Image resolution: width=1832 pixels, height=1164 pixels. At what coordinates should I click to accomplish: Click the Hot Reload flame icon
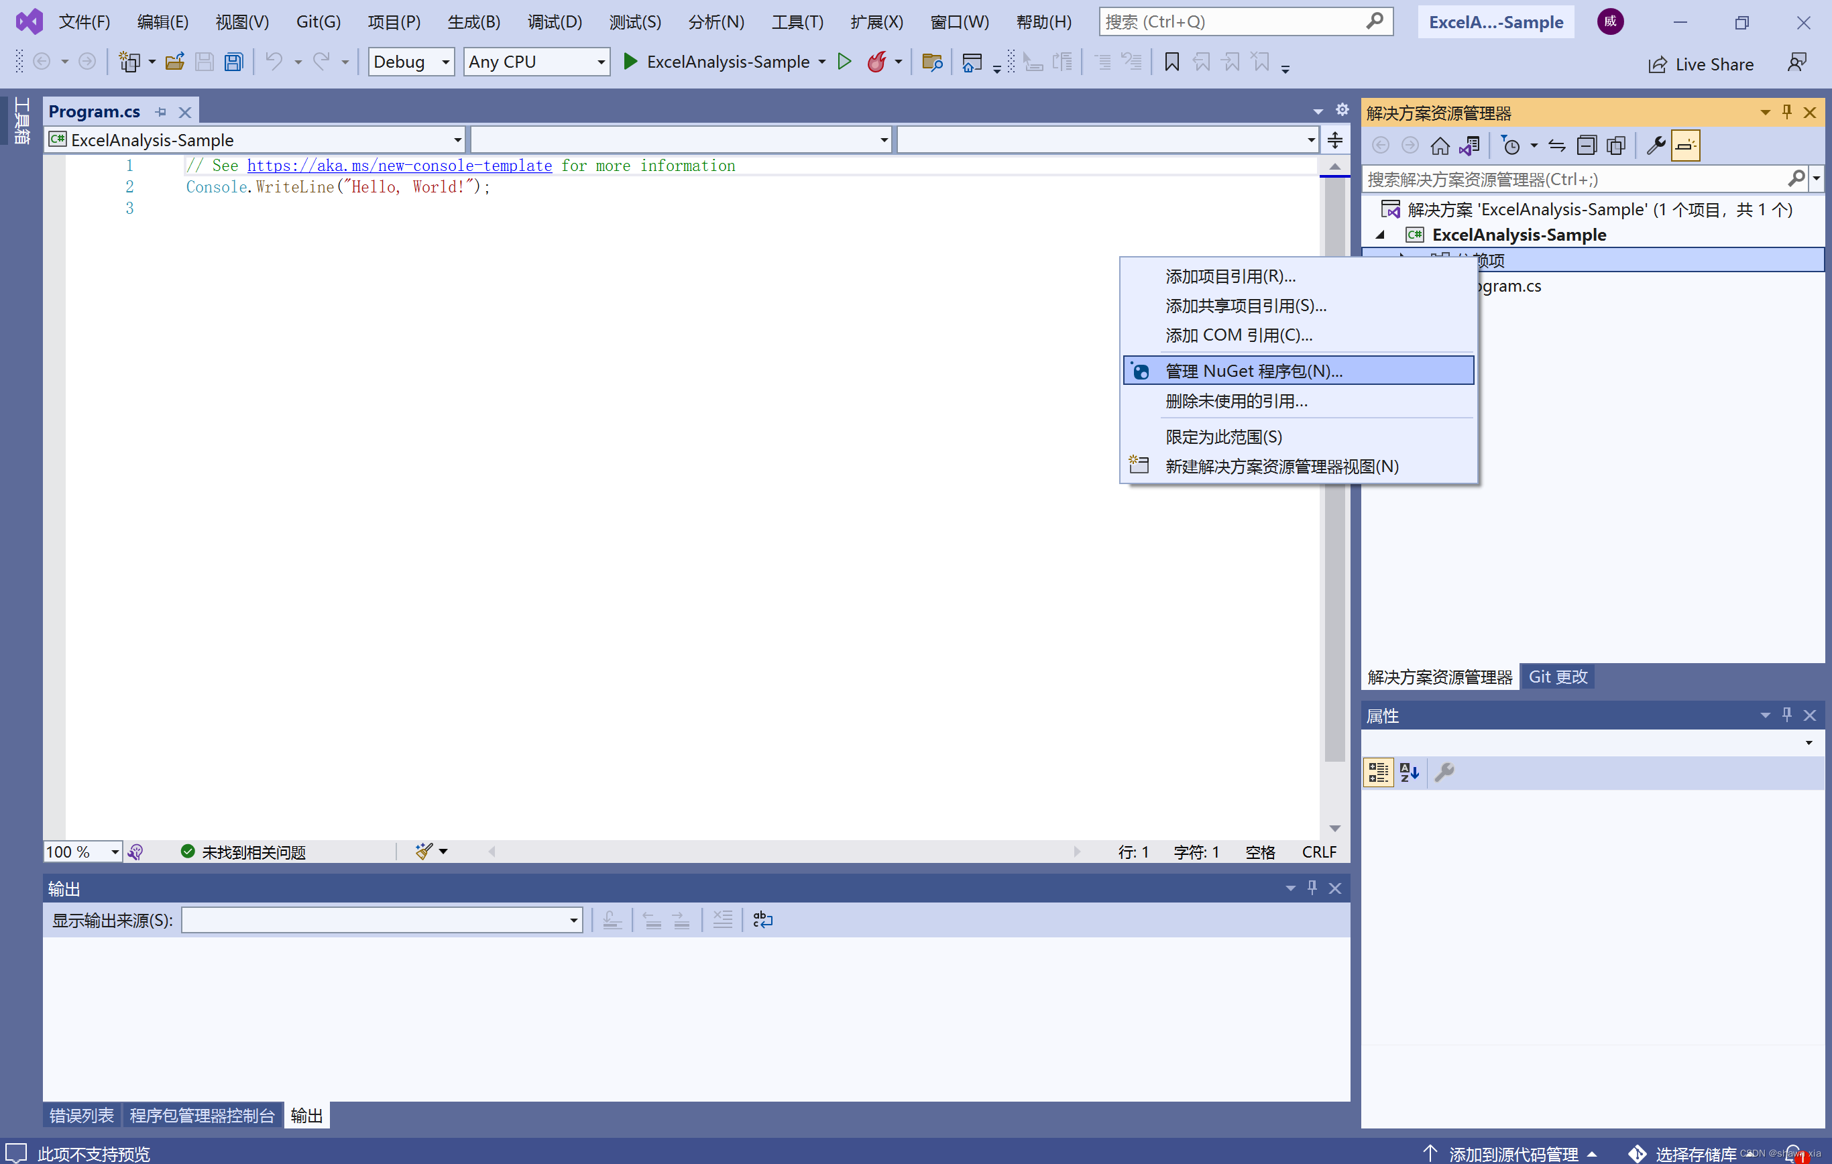coord(876,62)
